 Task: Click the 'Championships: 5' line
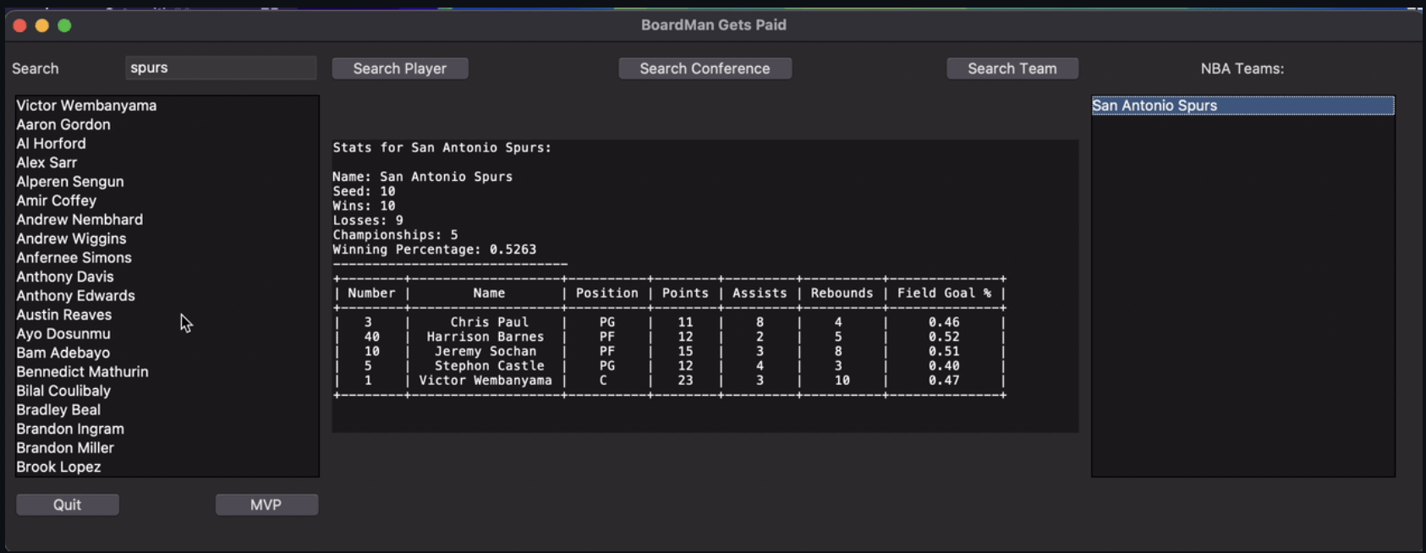[395, 235]
